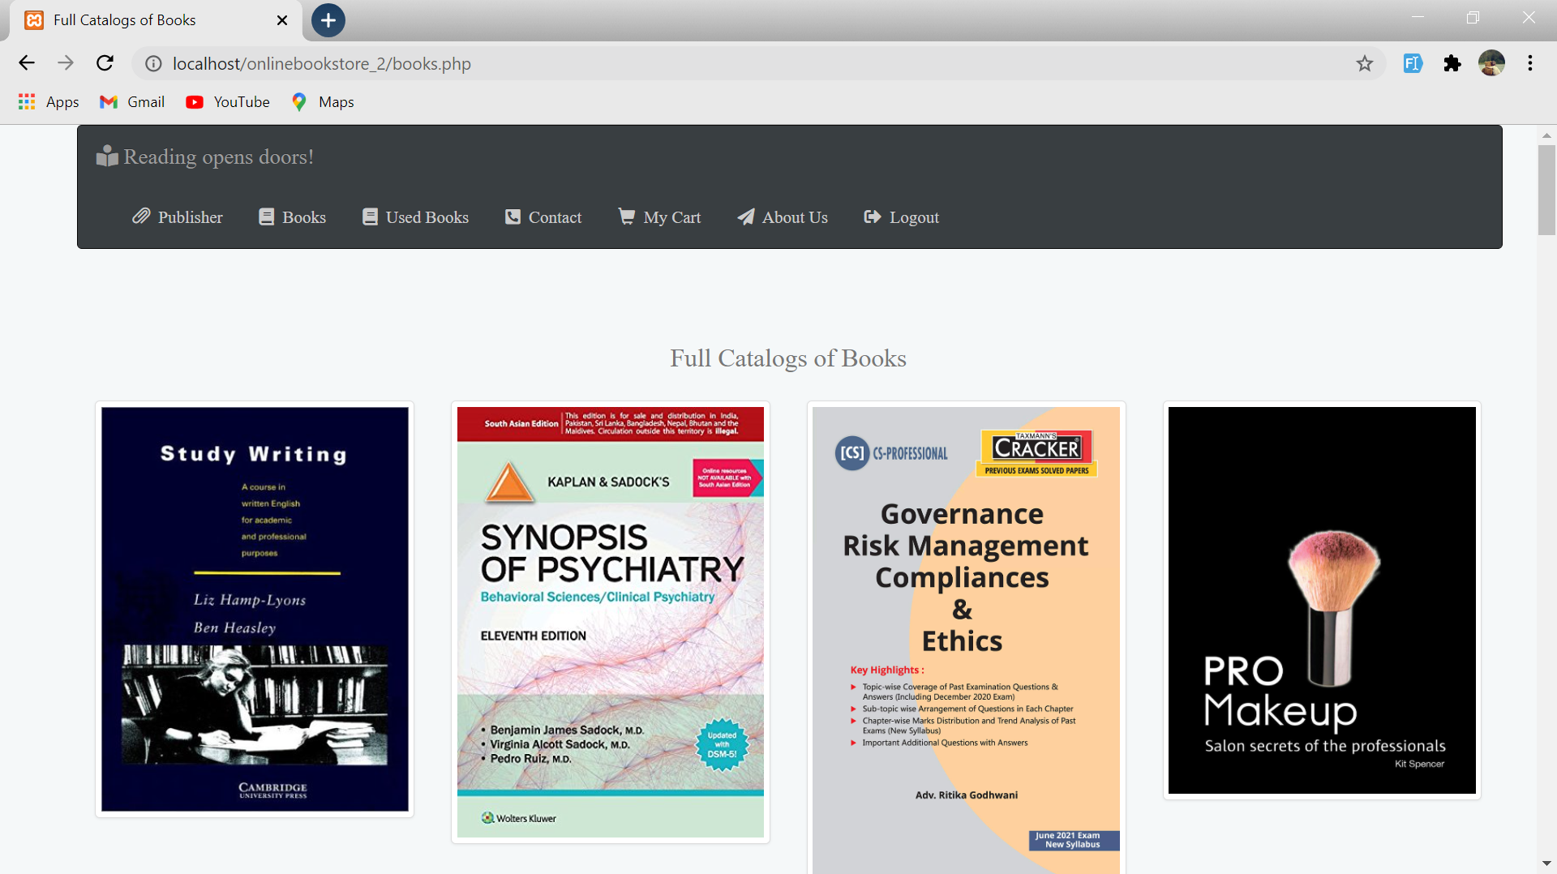The image size is (1557, 874).
Task: Click the scrollbar up arrow
Action: tap(1546, 135)
